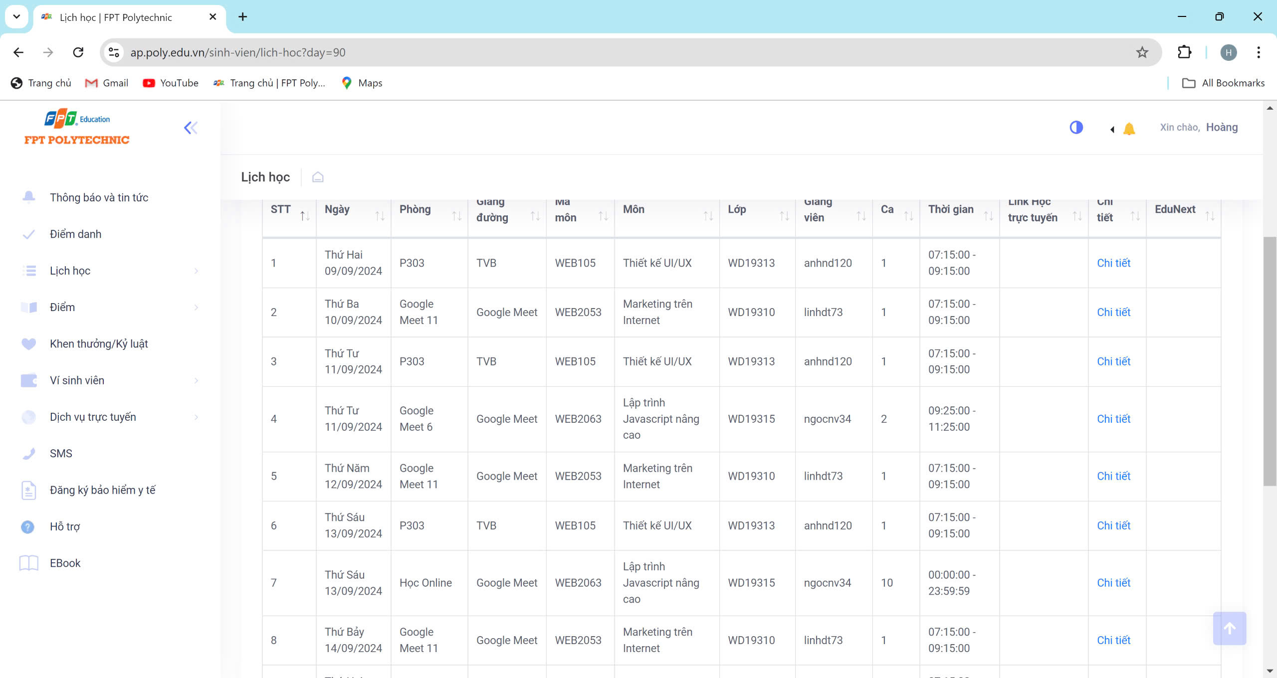
Task: Open Chi tiết for row 1
Action: click(x=1113, y=263)
